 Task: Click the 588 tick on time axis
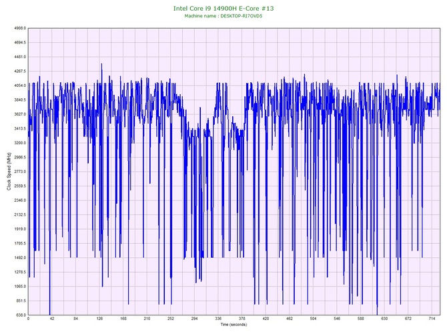tap(361, 319)
